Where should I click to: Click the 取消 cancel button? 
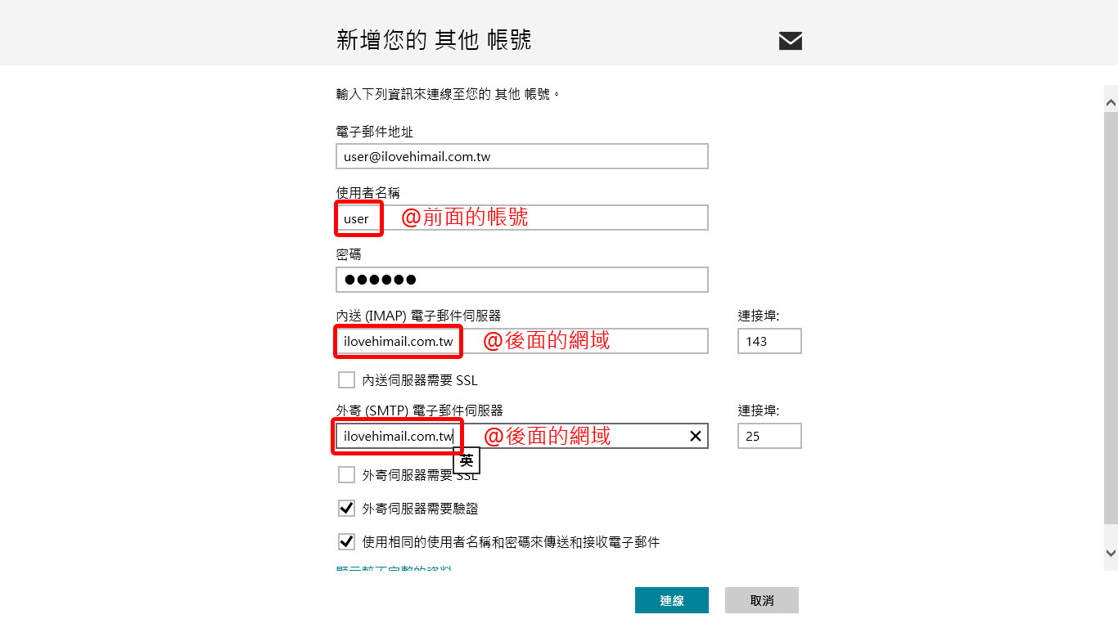coord(762,600)
